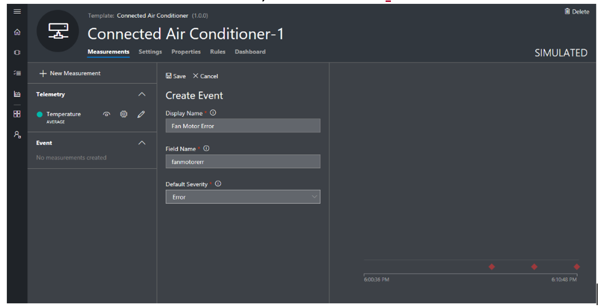
Task: Toggle Temperature visibility eye icon
Action: pos(107,114)
